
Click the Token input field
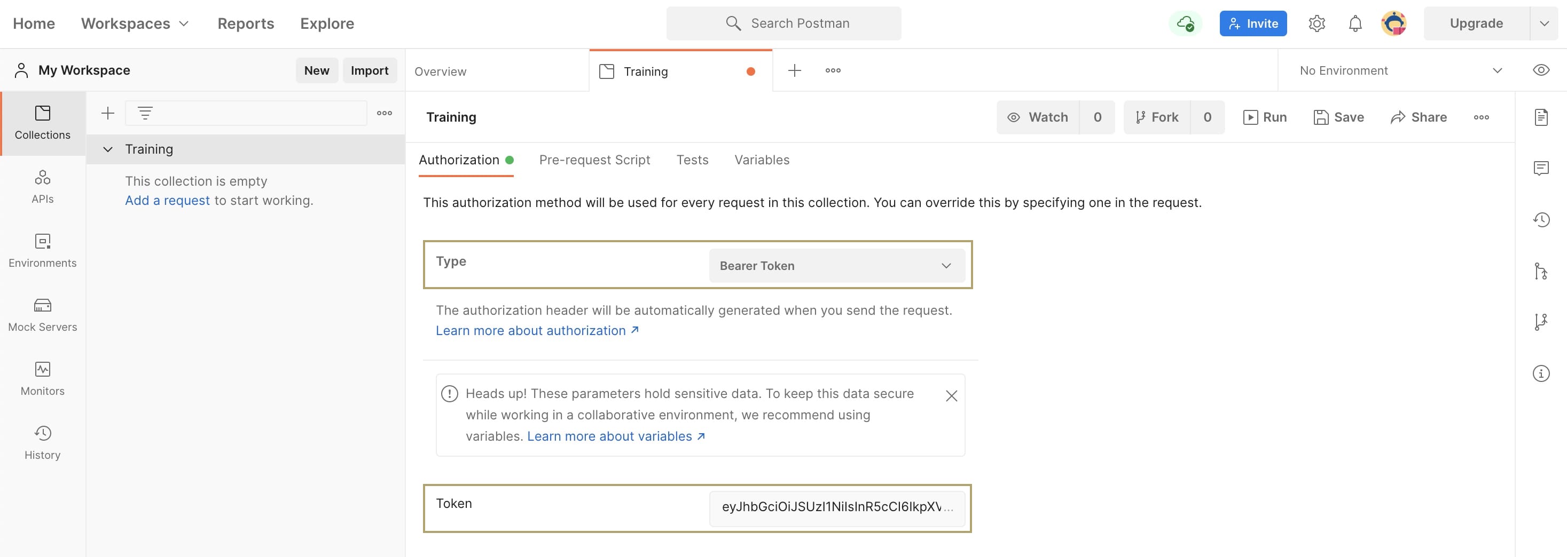click(x=836, y=508)
